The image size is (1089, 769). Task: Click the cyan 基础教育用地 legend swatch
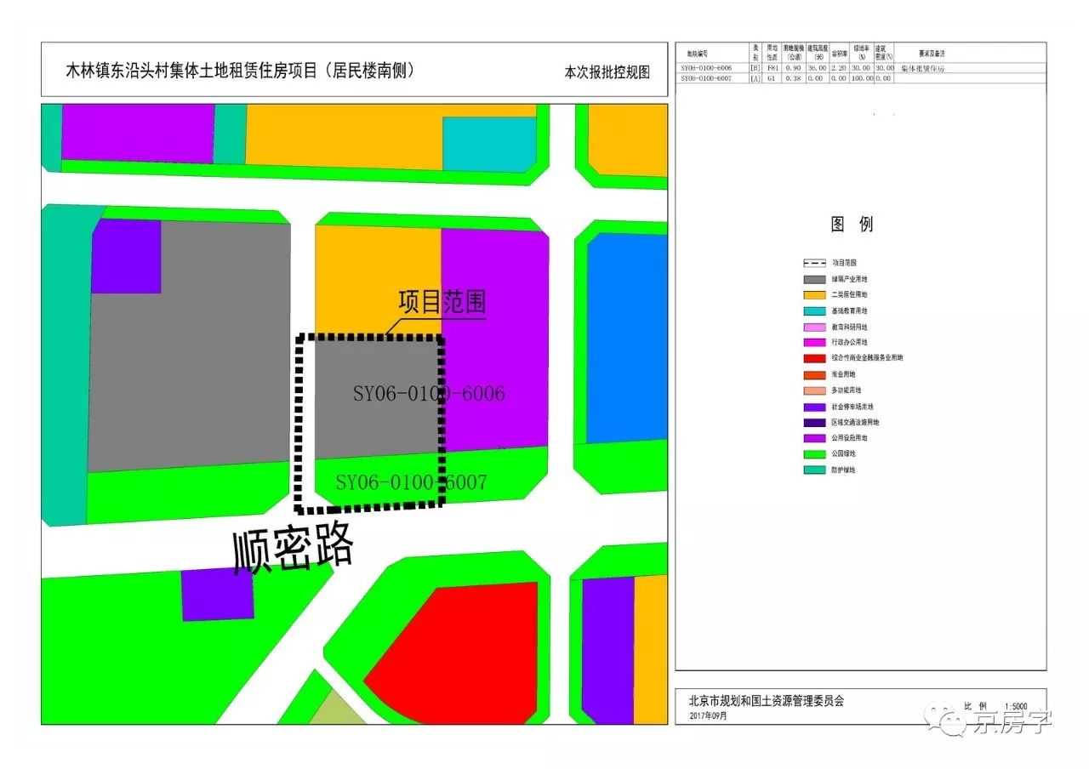point(814,311)
